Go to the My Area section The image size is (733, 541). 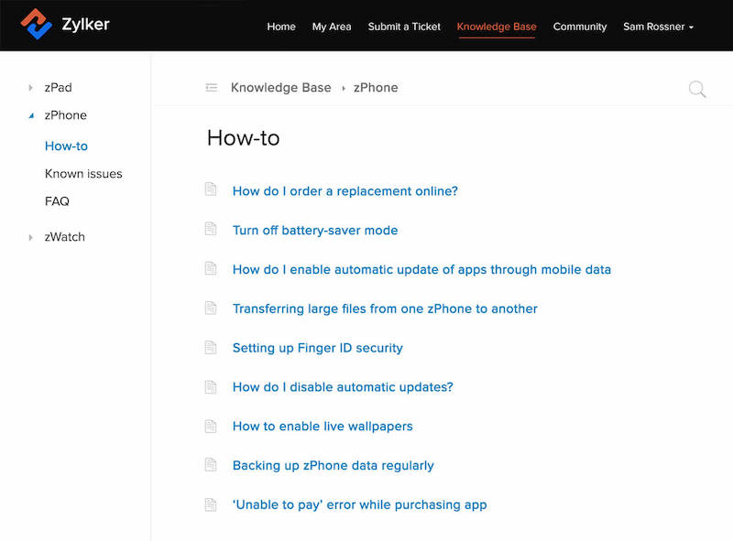pyautogui.click(x=332, y=27)
